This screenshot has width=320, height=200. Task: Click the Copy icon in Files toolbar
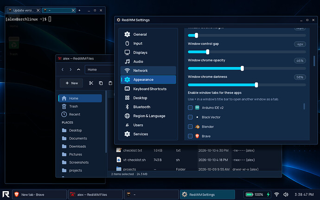pyautogui.click(x=101, y=83)
